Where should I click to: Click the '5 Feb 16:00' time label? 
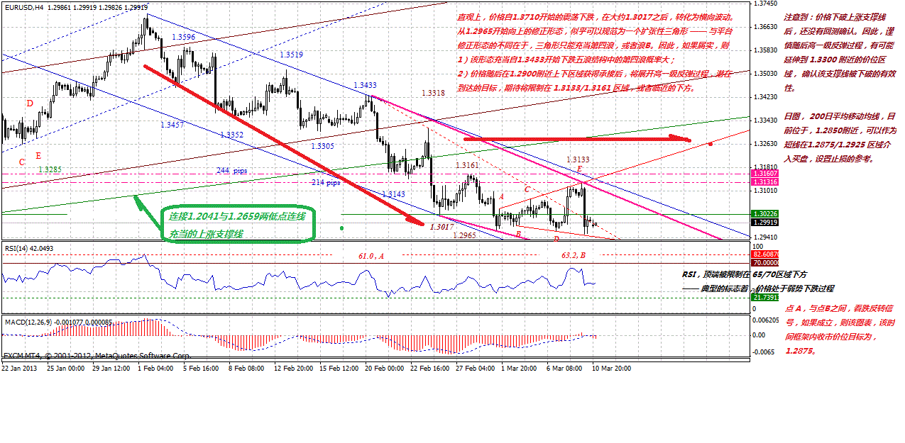click(x=201, y=368)
